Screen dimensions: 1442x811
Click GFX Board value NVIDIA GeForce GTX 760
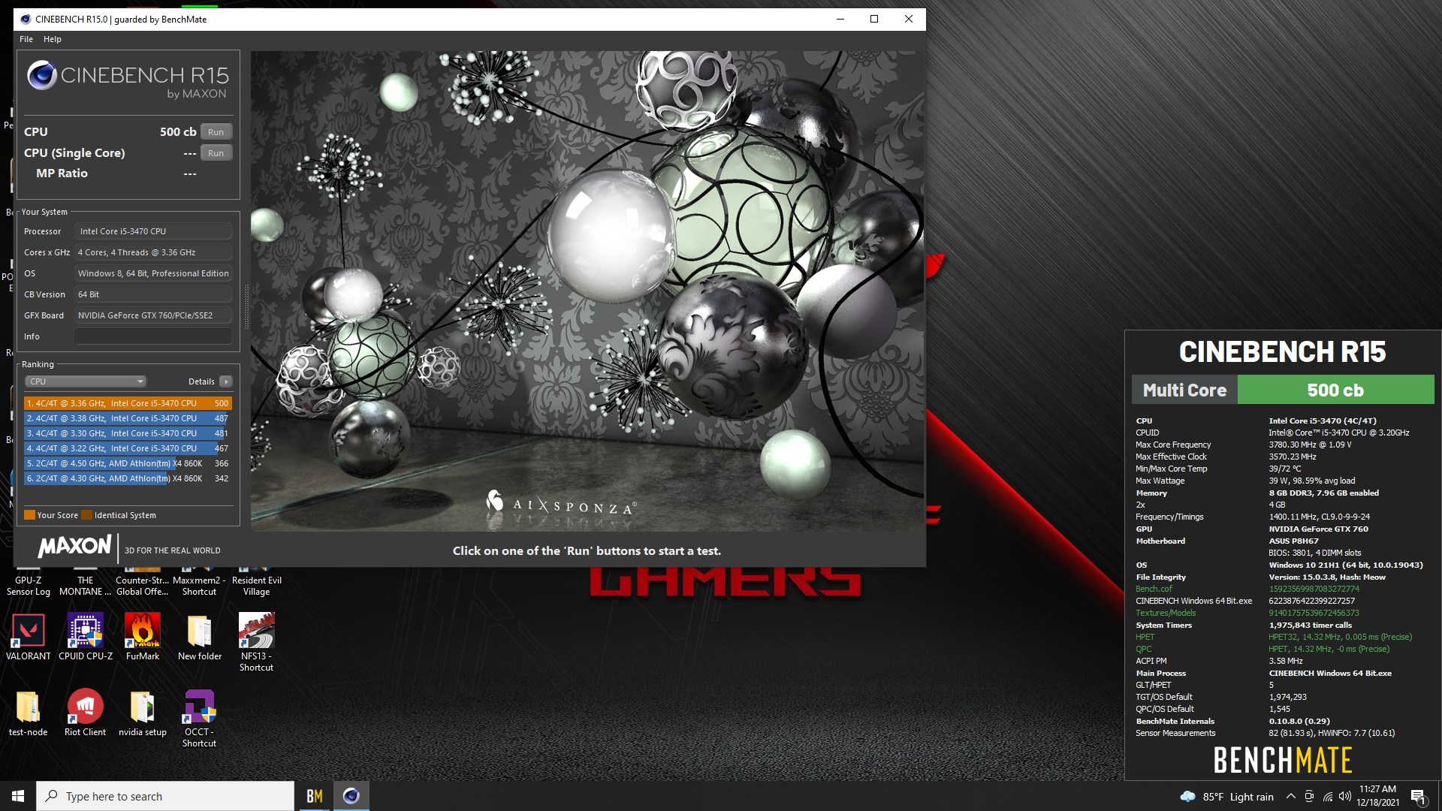coord(153,315)
